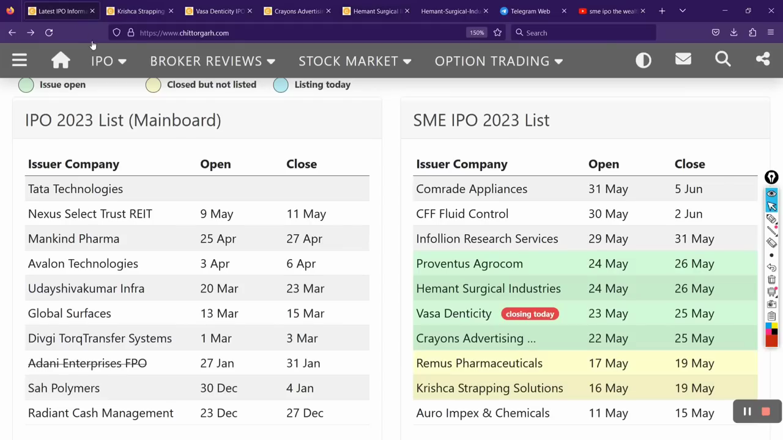Switch to the Krishca Strapping tab
The width and height of the screenshot is (783, 440).
139,11
